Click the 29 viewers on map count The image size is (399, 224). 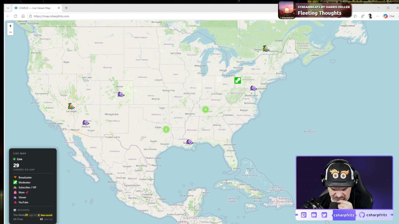pos(16,166)
